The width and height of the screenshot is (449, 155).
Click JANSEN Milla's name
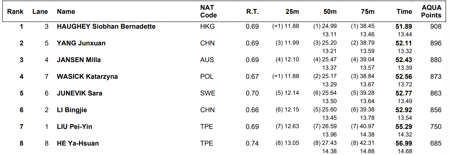pos(79,60)
